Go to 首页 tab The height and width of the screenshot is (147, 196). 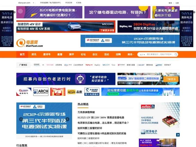(22, 54)
